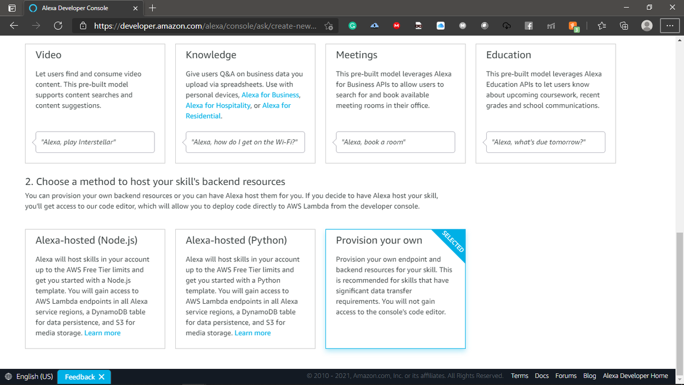Add this page to favorites star icon

point(329,26)
